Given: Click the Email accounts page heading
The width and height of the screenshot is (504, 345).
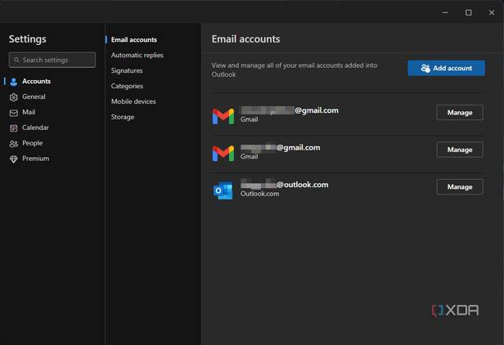Looking at the screenshot, I should pyautogui.click(x=245, y=39).
